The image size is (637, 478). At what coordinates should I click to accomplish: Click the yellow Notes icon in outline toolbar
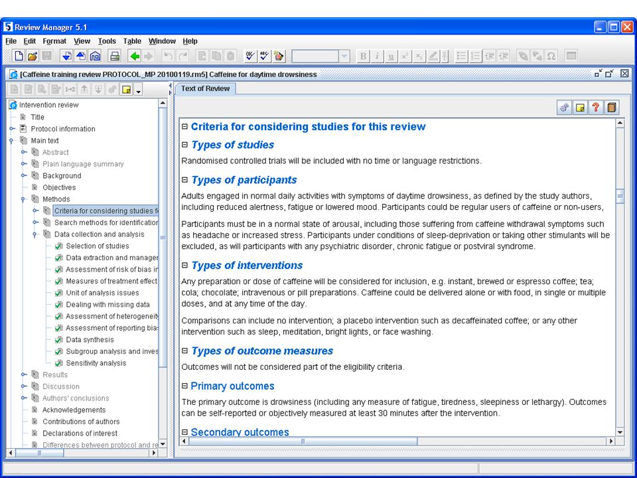pos(126,90)
